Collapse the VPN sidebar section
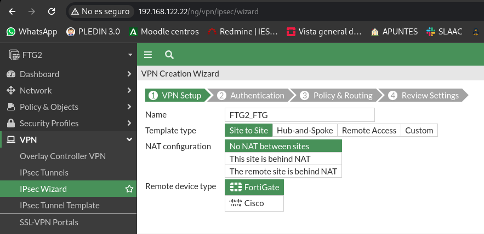This screenshot has height=234, width=484. 68,140
